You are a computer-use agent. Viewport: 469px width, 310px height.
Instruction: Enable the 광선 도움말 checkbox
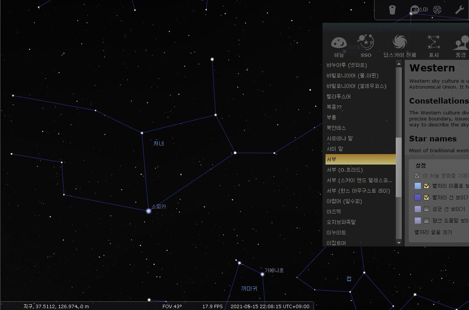pos(426,221)
